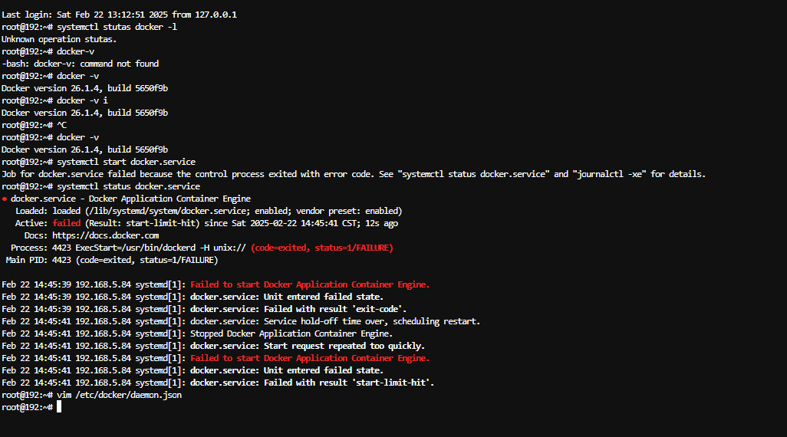
Task: Click the 'systemctl start docker.service' command
Action: coord(126,162)
